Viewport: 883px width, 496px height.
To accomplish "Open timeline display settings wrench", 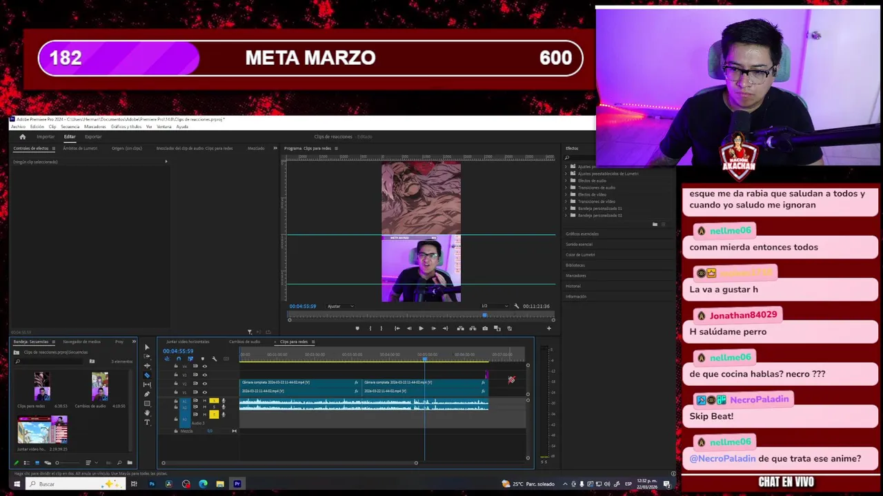I will point(215,359).
